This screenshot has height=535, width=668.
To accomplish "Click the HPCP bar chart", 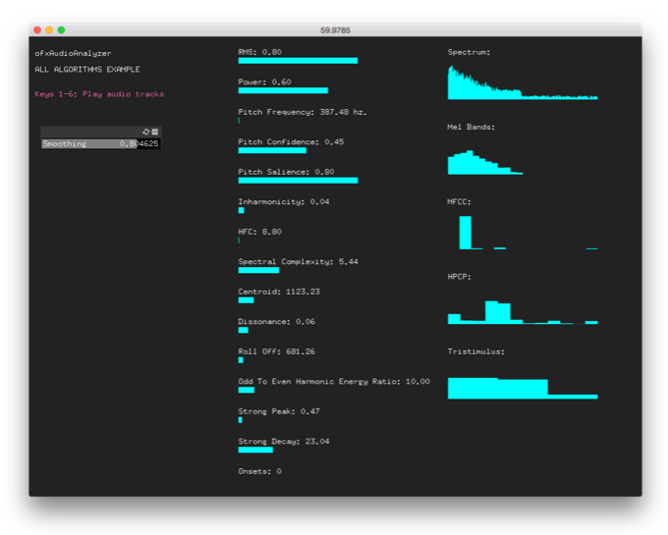I will coord(522,312).
